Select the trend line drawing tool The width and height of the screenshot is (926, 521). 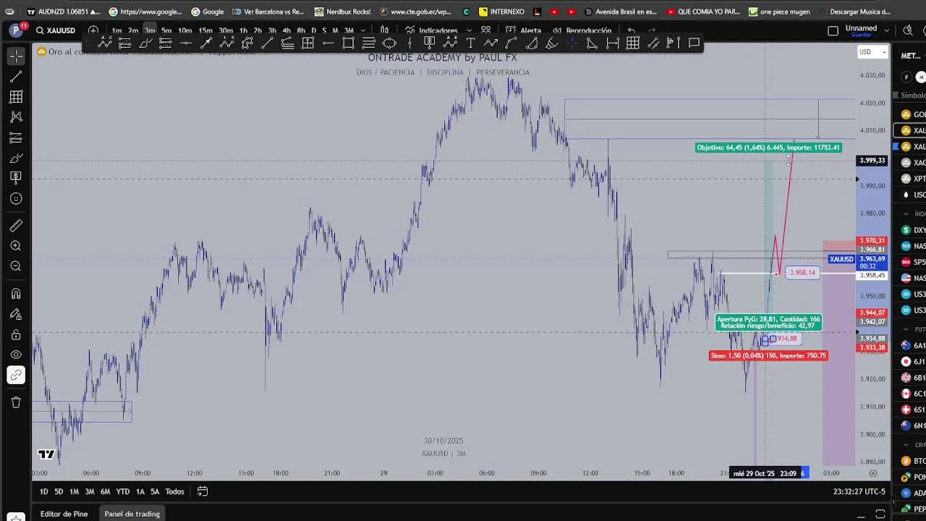pyautogui.click(x=16, y=76)
